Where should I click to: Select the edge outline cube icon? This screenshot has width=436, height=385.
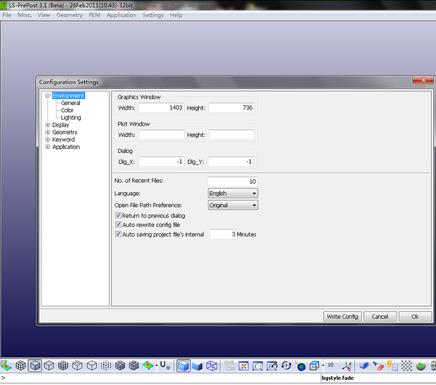click(91, 365)
